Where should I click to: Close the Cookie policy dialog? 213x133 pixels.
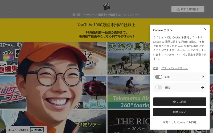205,29
